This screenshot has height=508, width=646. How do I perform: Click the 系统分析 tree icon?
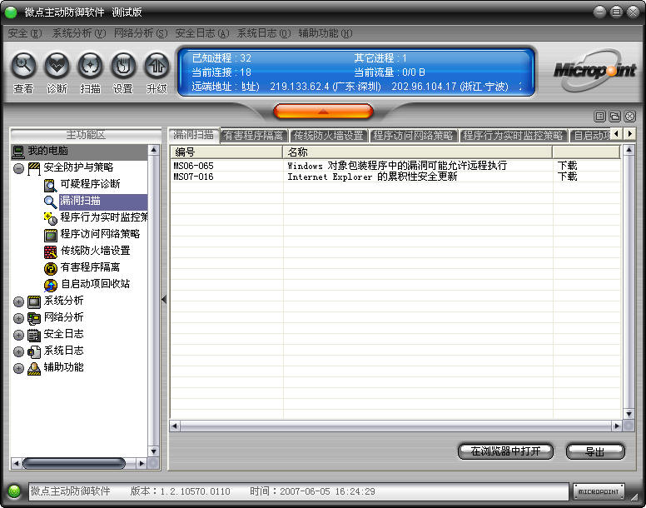(x=34, y=301)
